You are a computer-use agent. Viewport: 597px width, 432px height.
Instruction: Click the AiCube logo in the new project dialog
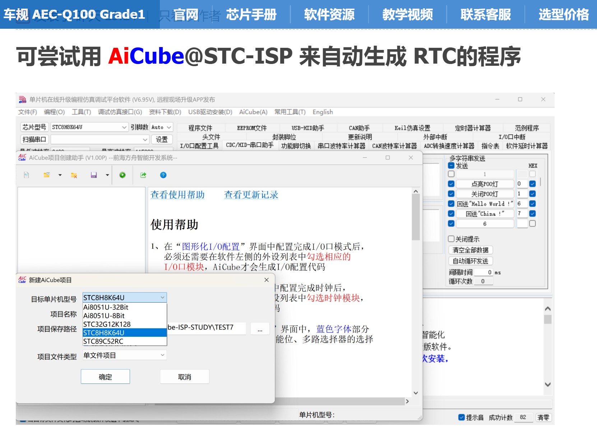click(x=22, y=280)
